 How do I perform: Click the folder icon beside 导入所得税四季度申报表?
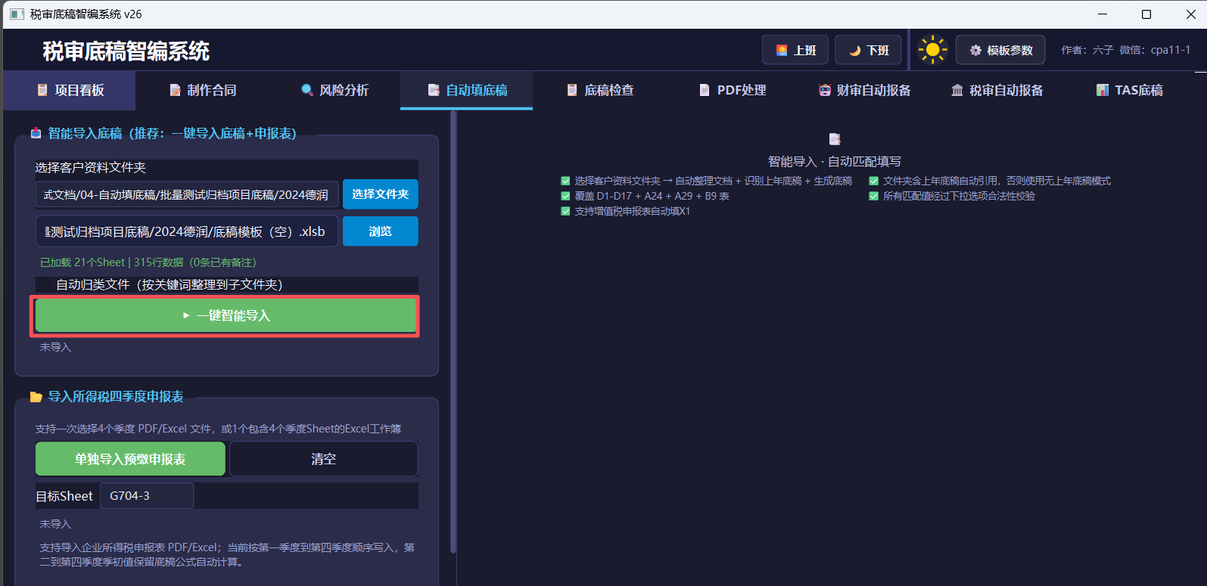coord(36,396)
